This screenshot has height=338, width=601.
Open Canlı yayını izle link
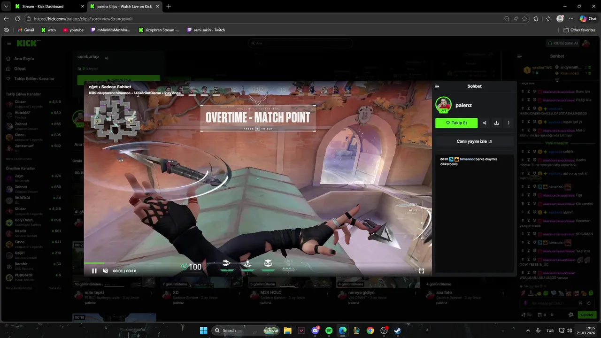coord(474,141)
